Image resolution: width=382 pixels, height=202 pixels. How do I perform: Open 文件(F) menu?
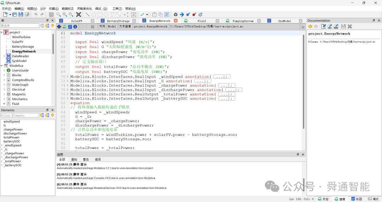pyautogui.click(x=6, y=9)
